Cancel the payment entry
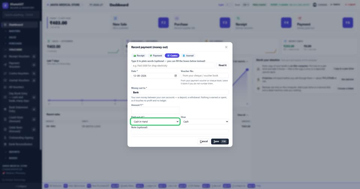Image resolution: width=360 pixels, height=189 pixels. point(204,141)
